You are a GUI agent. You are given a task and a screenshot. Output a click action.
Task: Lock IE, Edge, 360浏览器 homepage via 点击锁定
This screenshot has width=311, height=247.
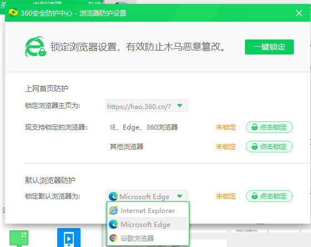coord(269,127)
